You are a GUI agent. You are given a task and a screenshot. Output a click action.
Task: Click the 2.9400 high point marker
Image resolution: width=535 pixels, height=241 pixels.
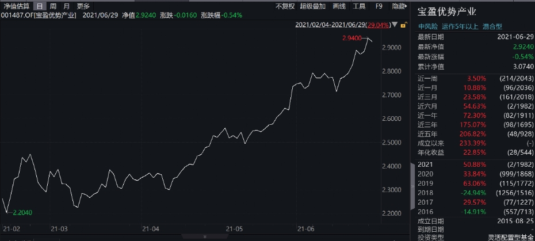coord(351,38)
